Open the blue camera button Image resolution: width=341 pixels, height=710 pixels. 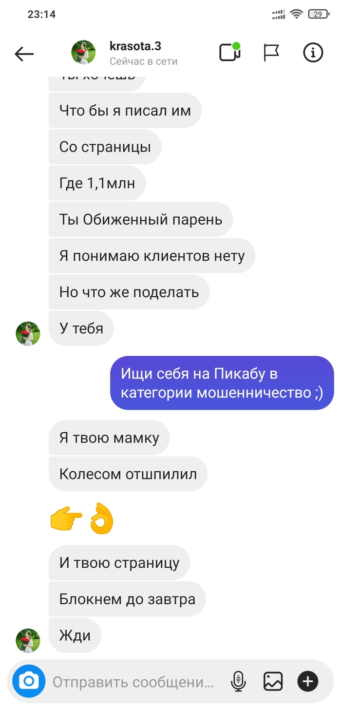click(29, 681)
